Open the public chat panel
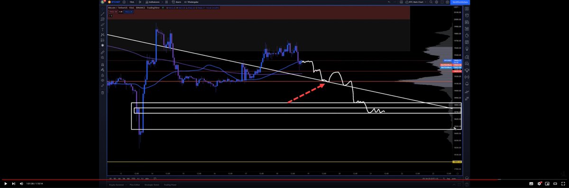 467,57
